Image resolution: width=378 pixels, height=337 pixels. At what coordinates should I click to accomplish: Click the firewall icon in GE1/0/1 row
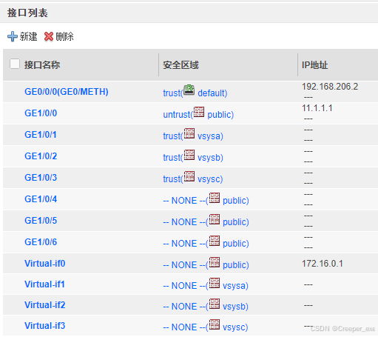pyautogui.click(x=189, y=133)
